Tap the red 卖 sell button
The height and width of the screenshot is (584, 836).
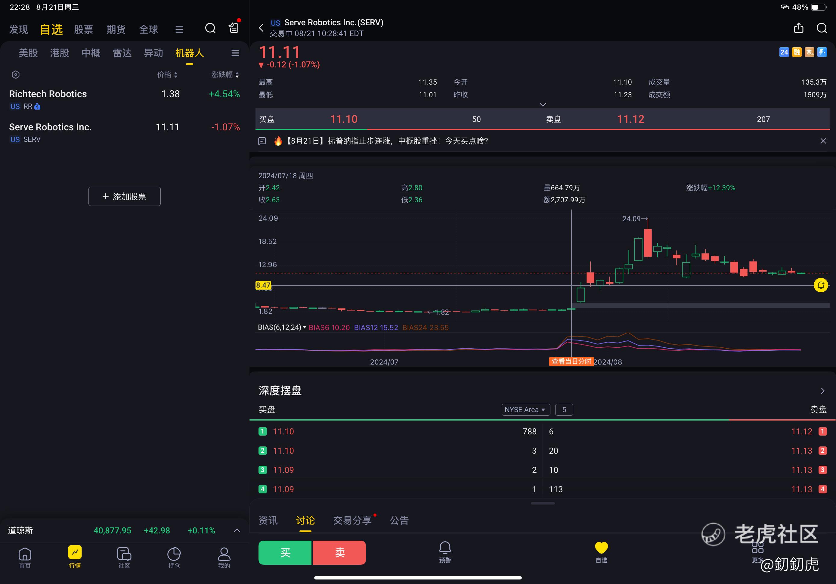339,553
